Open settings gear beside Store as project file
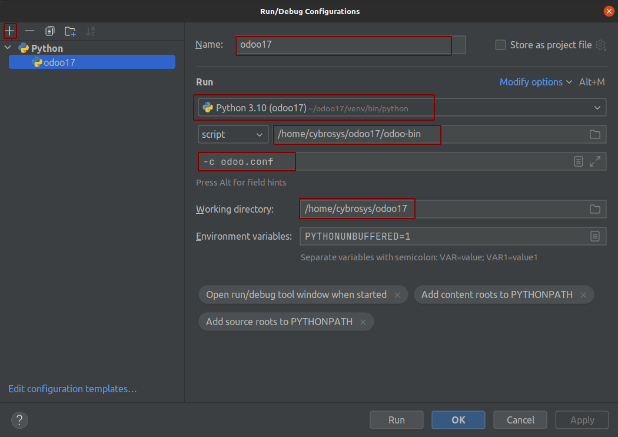618x437 pixels. coord(601,44)
